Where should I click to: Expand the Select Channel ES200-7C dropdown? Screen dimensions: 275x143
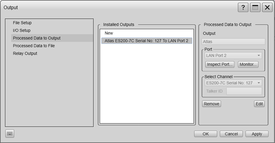(233, 83)
